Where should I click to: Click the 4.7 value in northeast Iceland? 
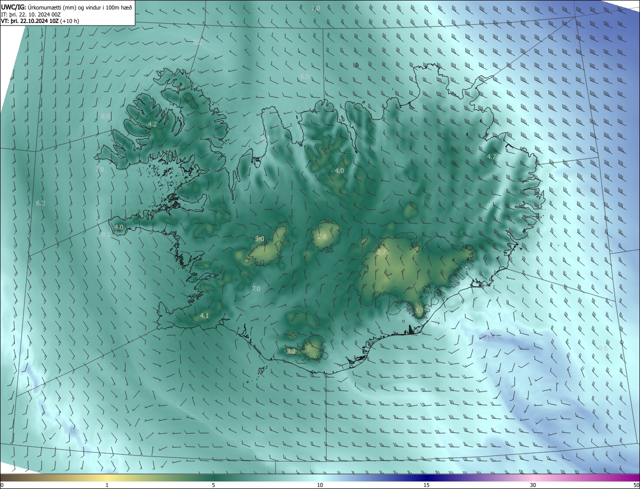pos(491,156)
